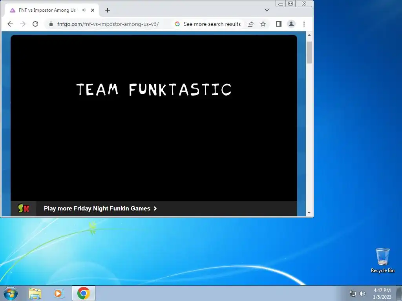This screenshot has height=301, width=402.
Task: Mute the tab via the speaker icon
Action: tap(84, 10)
